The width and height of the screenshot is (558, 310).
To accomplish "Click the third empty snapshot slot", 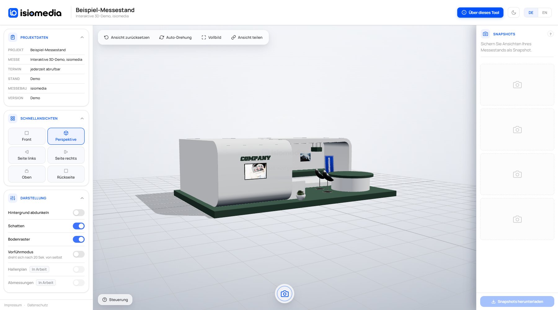I will tap(517, 174).
